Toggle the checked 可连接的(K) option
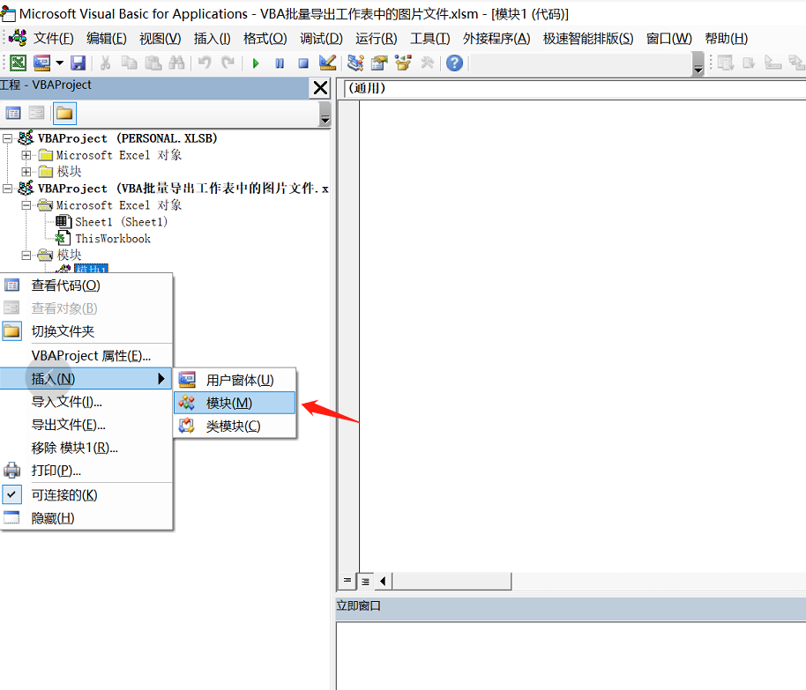This screenshot has width=806, height=690. [86, 494]
